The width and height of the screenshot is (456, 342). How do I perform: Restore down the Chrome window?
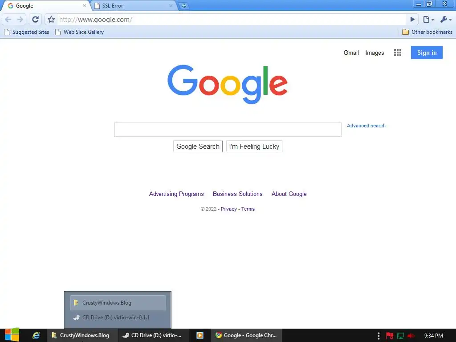point(430,4)
